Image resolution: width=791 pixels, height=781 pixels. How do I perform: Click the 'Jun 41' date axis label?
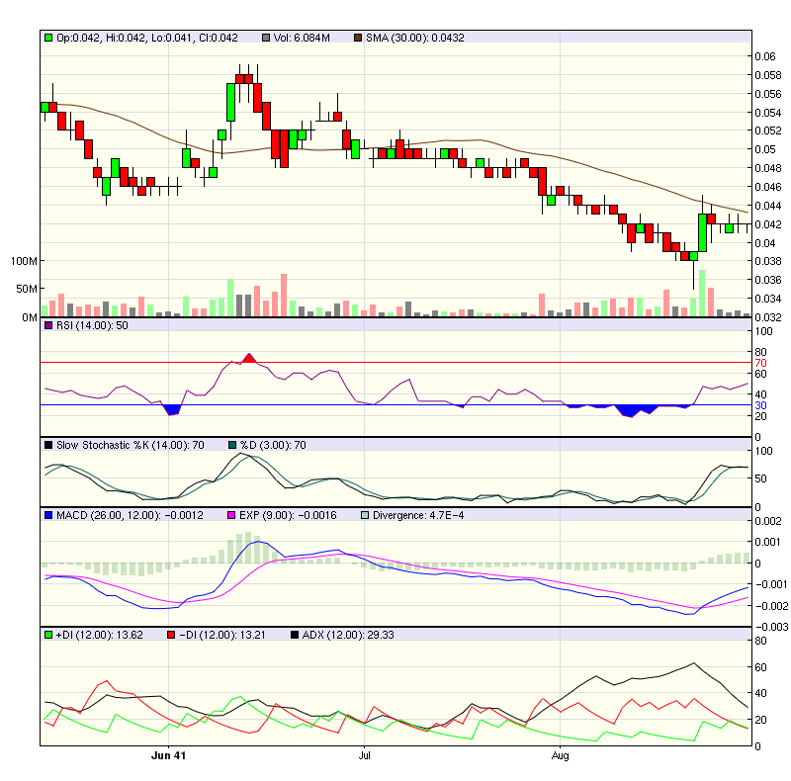168,755
